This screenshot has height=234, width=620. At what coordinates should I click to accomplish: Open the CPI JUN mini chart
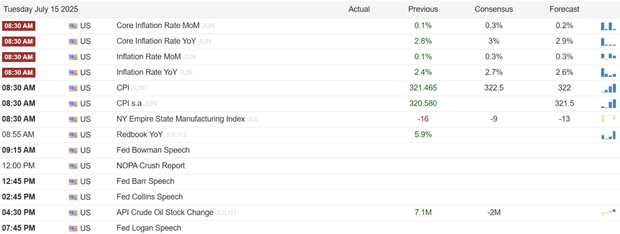(x=608, y=88)
